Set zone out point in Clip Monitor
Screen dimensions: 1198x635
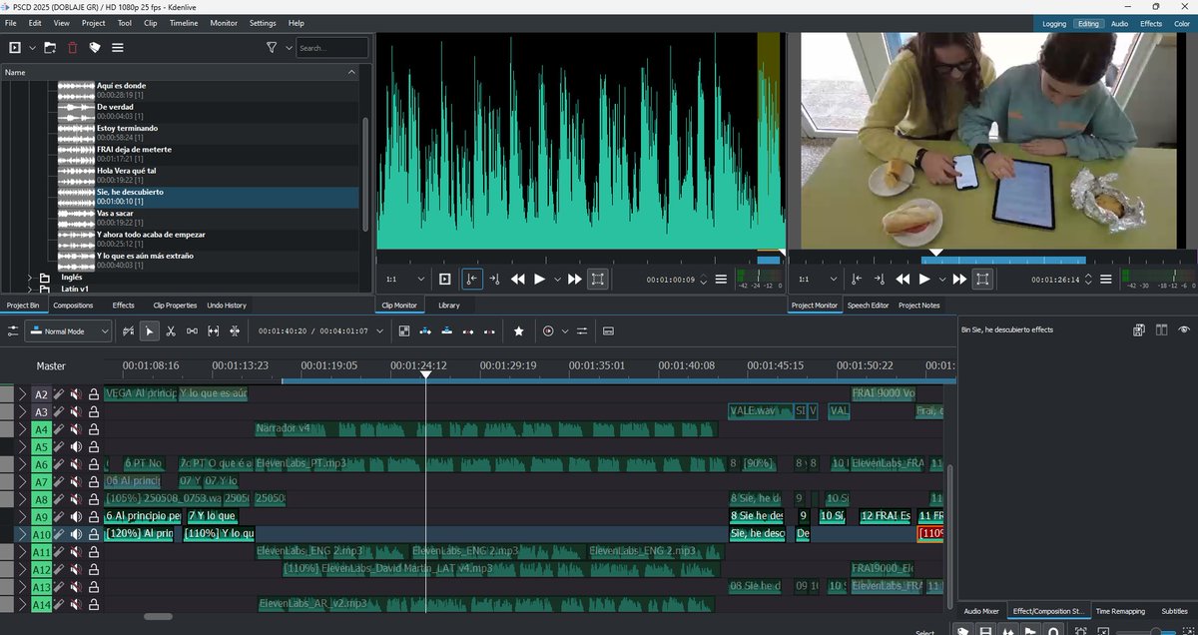point(494,280)
